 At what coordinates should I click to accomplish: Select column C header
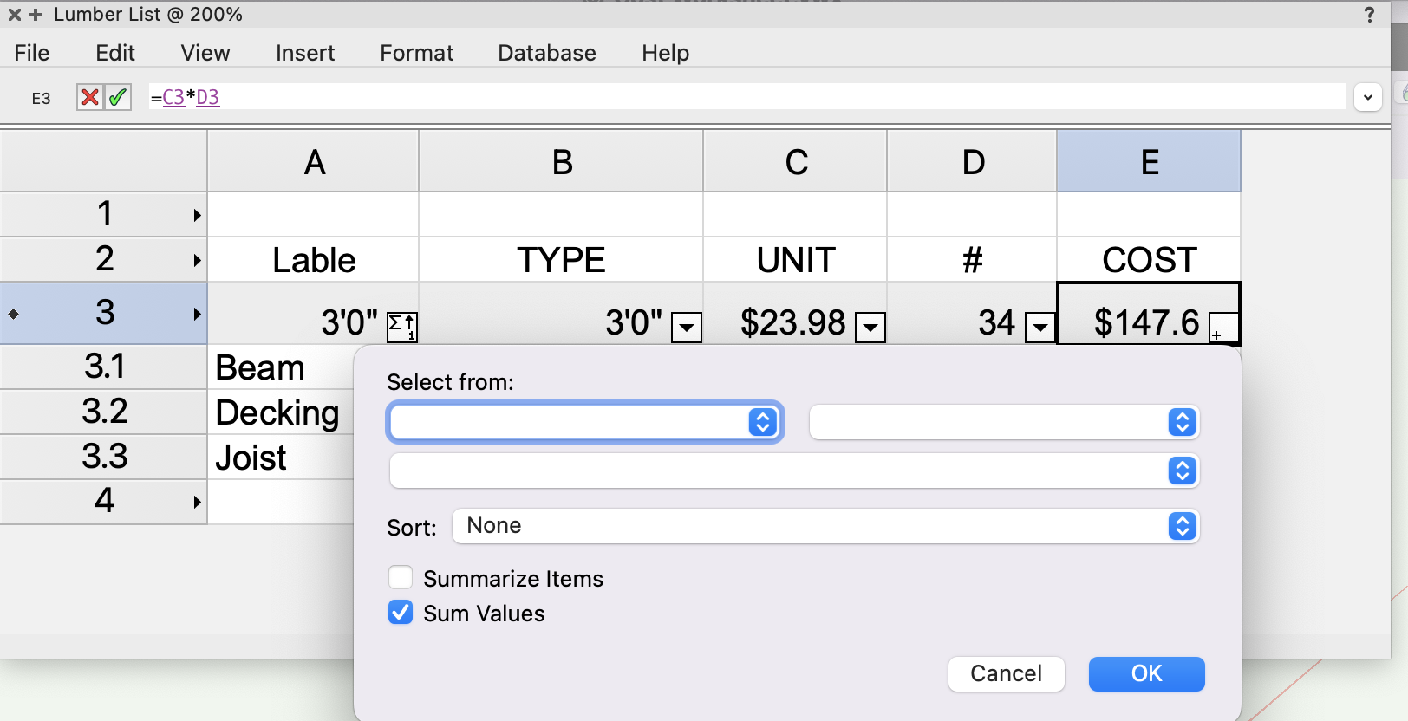point(796,161)
